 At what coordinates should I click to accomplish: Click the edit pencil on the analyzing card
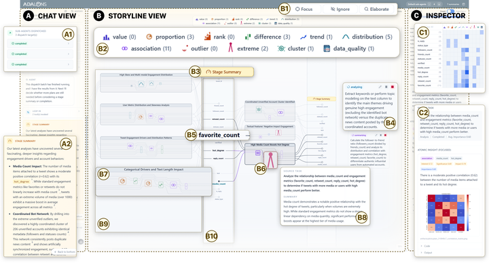point(380,87)
